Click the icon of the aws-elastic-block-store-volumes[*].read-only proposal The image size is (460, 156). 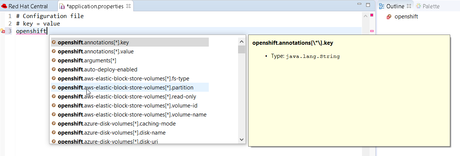point(54,97)
